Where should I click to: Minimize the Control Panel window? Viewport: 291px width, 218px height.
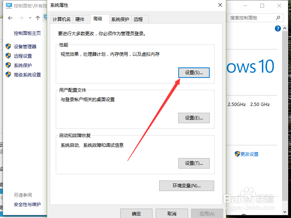(x=245, y=6)
